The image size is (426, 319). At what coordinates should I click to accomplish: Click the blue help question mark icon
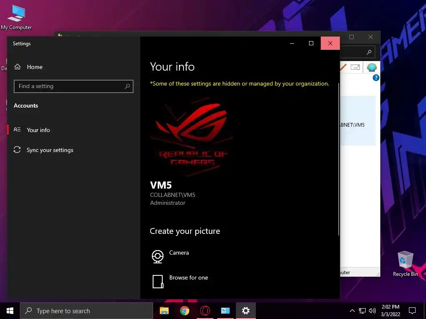(x=376, y=78)
